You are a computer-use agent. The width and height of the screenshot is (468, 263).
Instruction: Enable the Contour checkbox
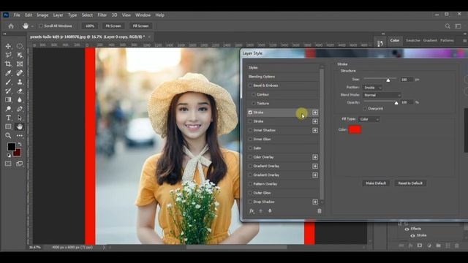[x=254, y=94]
